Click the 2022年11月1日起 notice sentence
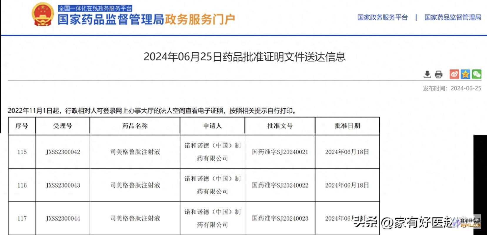Image resolution: width=487 pixels, height=235 pixels. click(153, 111)
